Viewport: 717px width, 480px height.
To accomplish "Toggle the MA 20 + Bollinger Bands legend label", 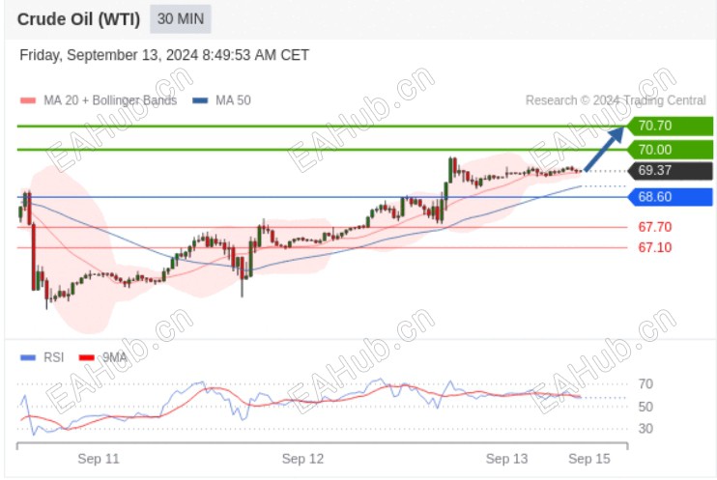I will coord(110,100).
